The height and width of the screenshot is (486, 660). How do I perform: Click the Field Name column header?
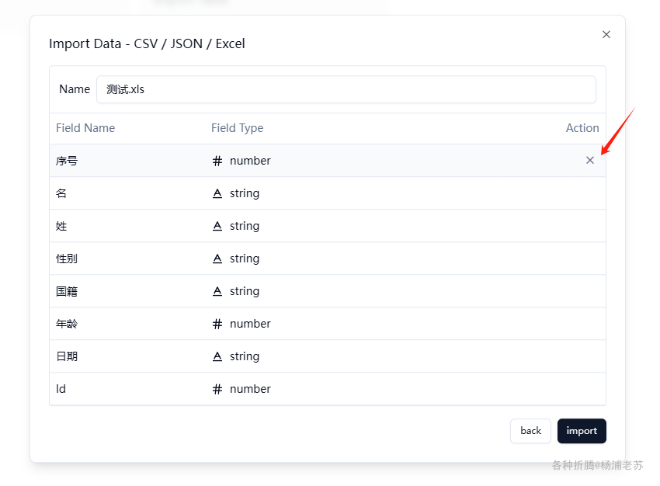pos(85,128)
